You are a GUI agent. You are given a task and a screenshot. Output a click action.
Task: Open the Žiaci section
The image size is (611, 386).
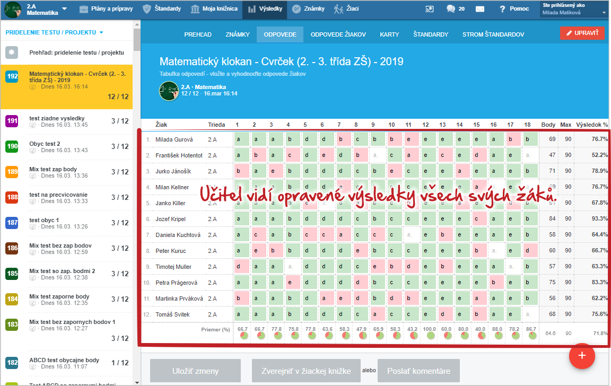click(x=346, y=9)
